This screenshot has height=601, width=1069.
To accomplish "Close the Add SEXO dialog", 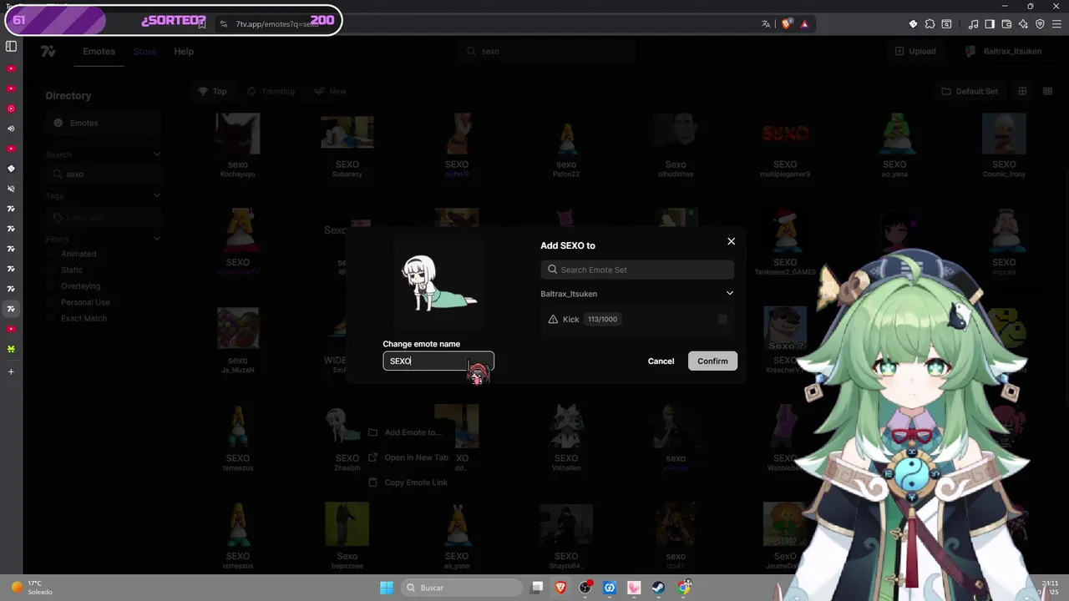I will (731, 241).
